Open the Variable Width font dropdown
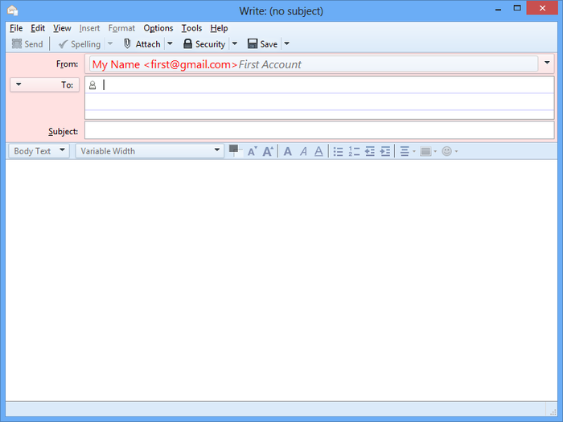The height and width of the screenshot is (422, 563). click(x=150, y=151)
